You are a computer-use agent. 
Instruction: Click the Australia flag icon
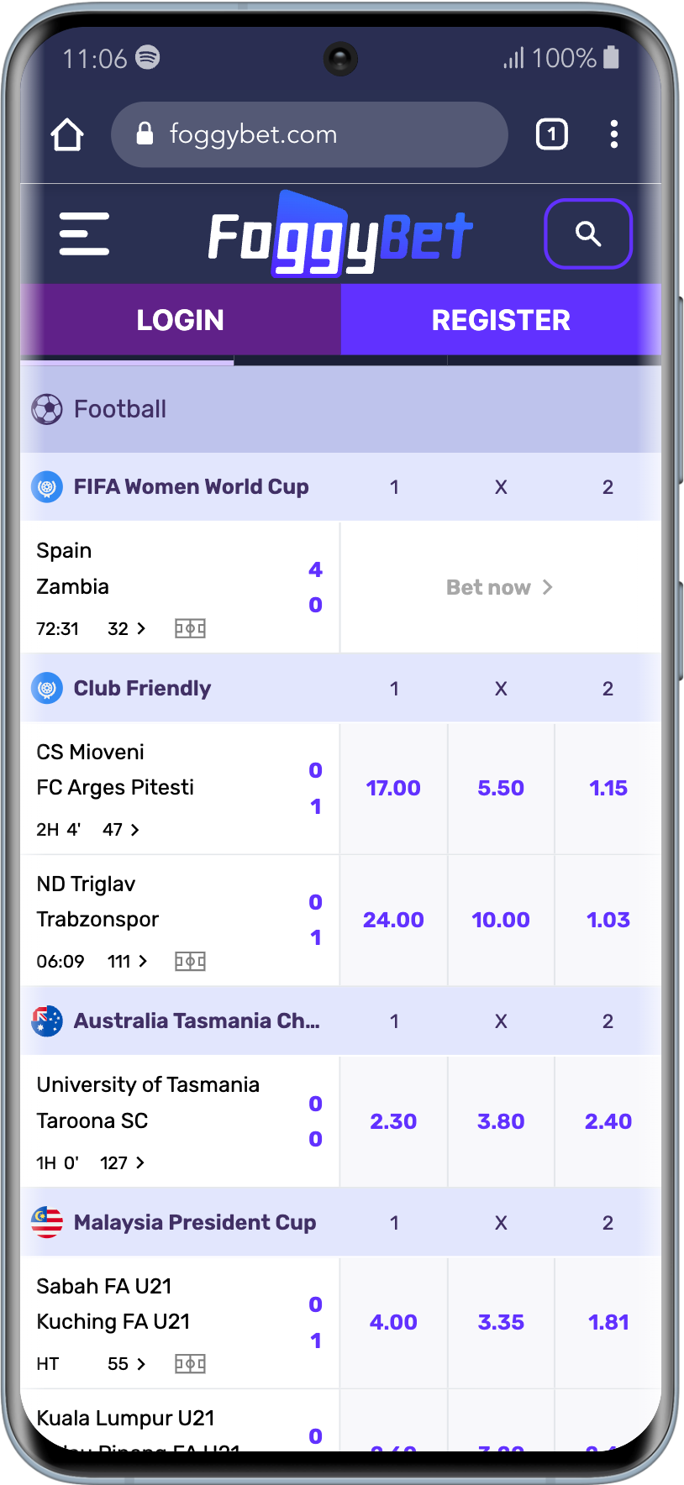47,1021
